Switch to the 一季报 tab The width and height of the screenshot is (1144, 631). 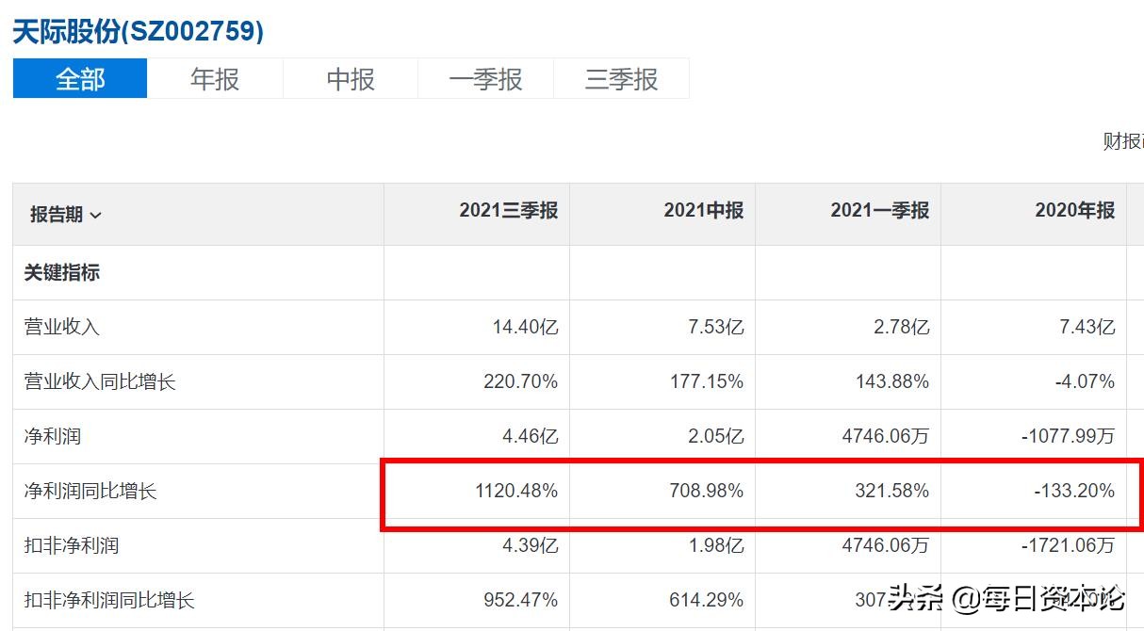[486, 79]
